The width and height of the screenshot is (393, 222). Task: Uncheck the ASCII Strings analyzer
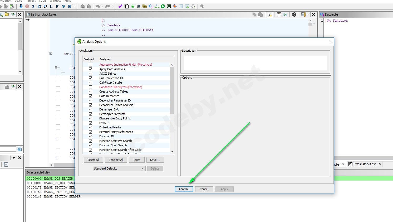91,74
